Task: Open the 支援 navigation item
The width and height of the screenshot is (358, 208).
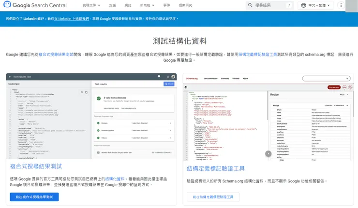Action: coord(112,5)
